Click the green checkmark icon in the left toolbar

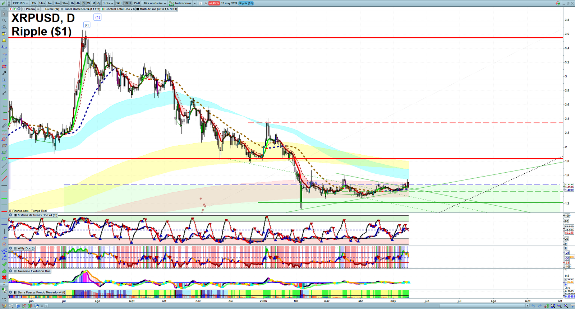(x=4, y=264)
